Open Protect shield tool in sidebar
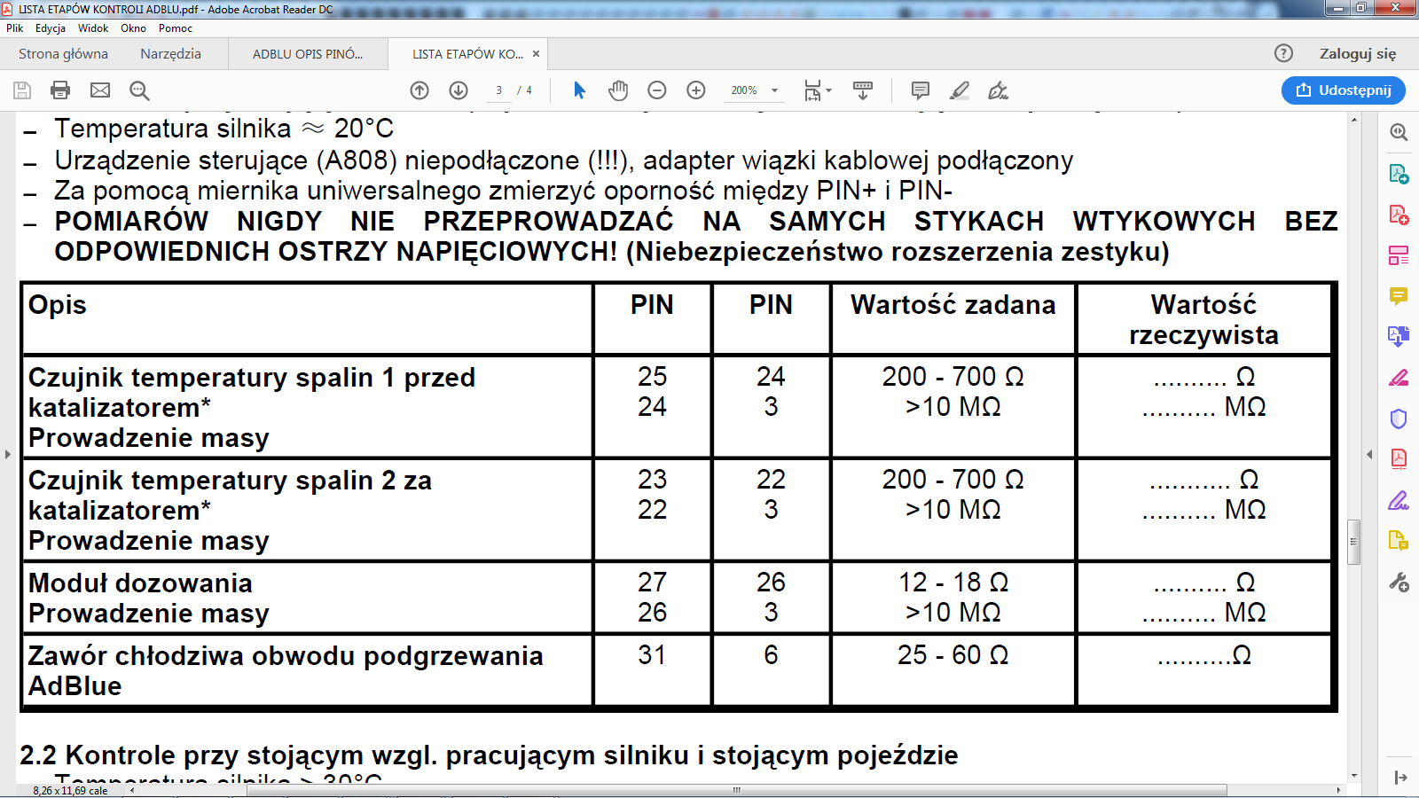 pyautogui.click(x=1399, y=419)
